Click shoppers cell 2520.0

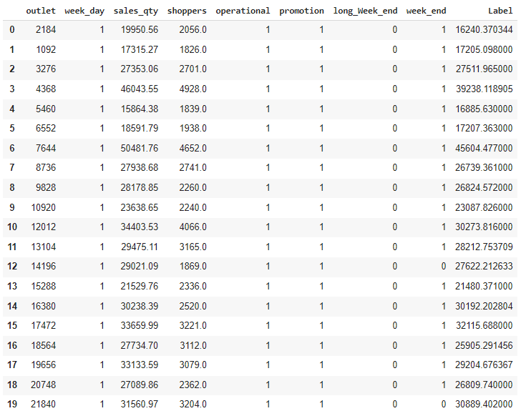193,306
